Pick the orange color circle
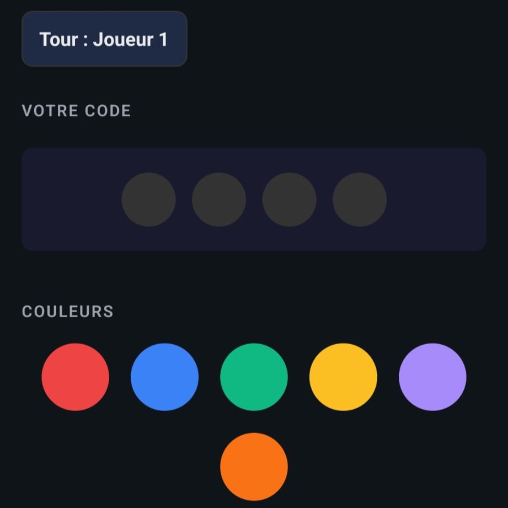Viewport: 508px width, 508px height. 254,466
